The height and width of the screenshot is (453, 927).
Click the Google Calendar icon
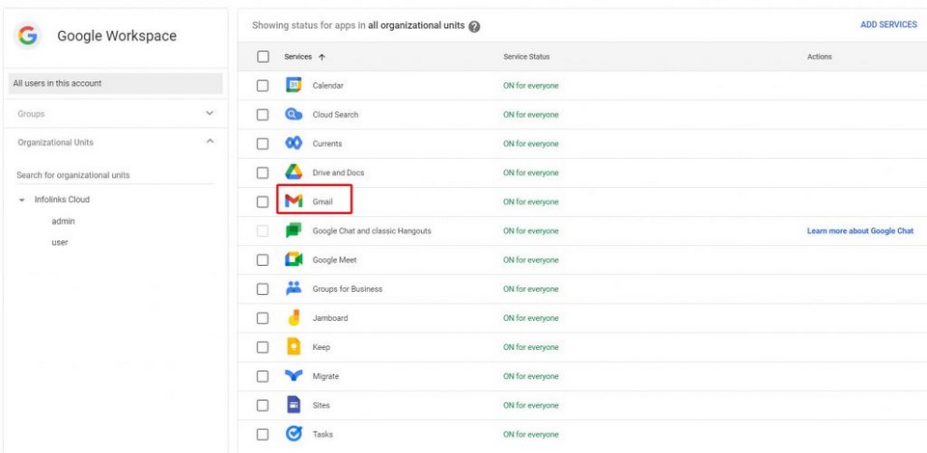294,86
